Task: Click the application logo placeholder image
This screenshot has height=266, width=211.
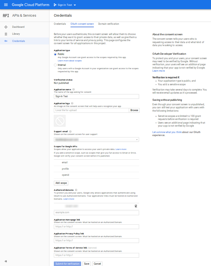Action: (x=60, y=121)
